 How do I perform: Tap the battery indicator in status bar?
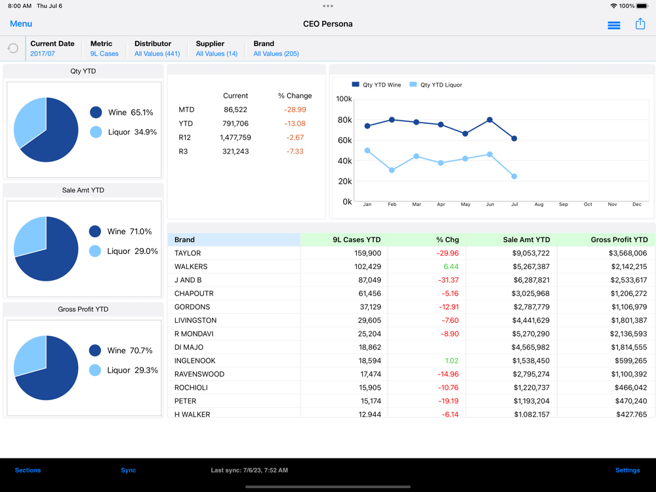pos(643,6)
